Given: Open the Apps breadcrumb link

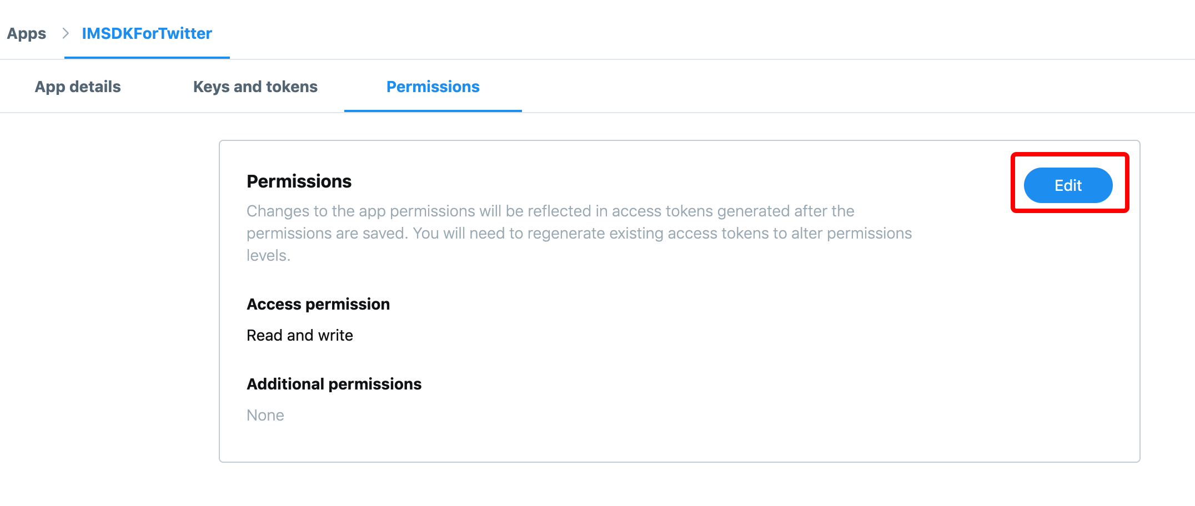Looking at the screenshot, I should coord(27,33).
